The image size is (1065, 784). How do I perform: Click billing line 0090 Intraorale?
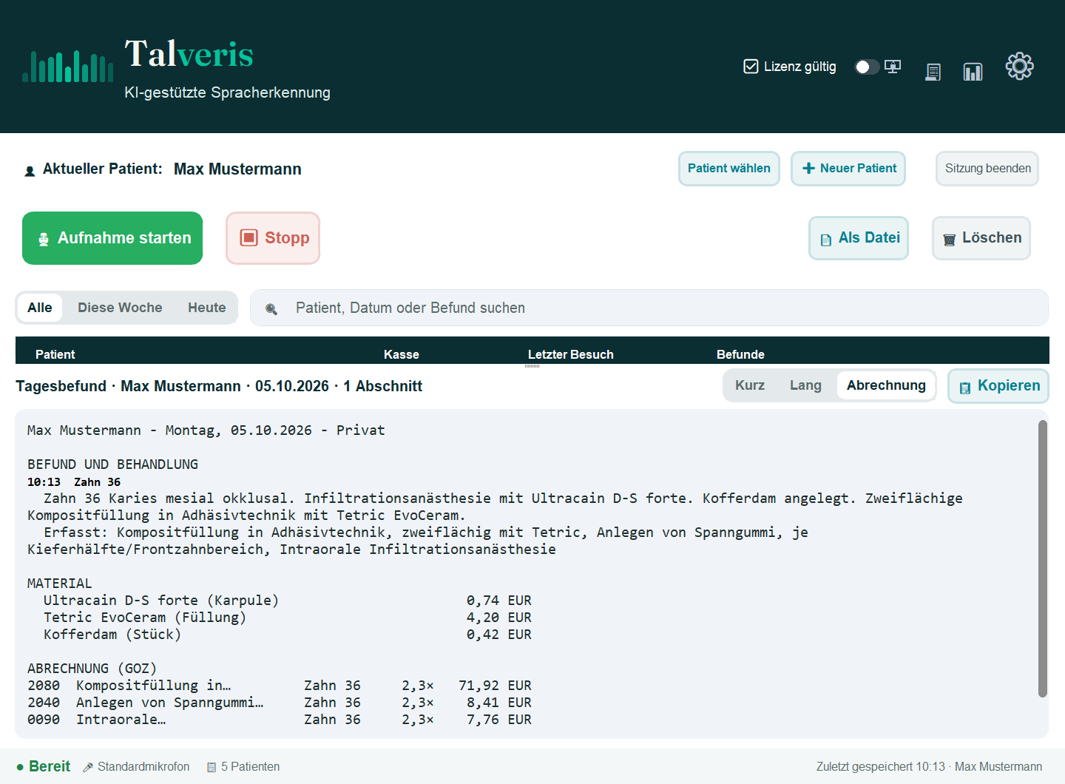(x=280, y=720)
